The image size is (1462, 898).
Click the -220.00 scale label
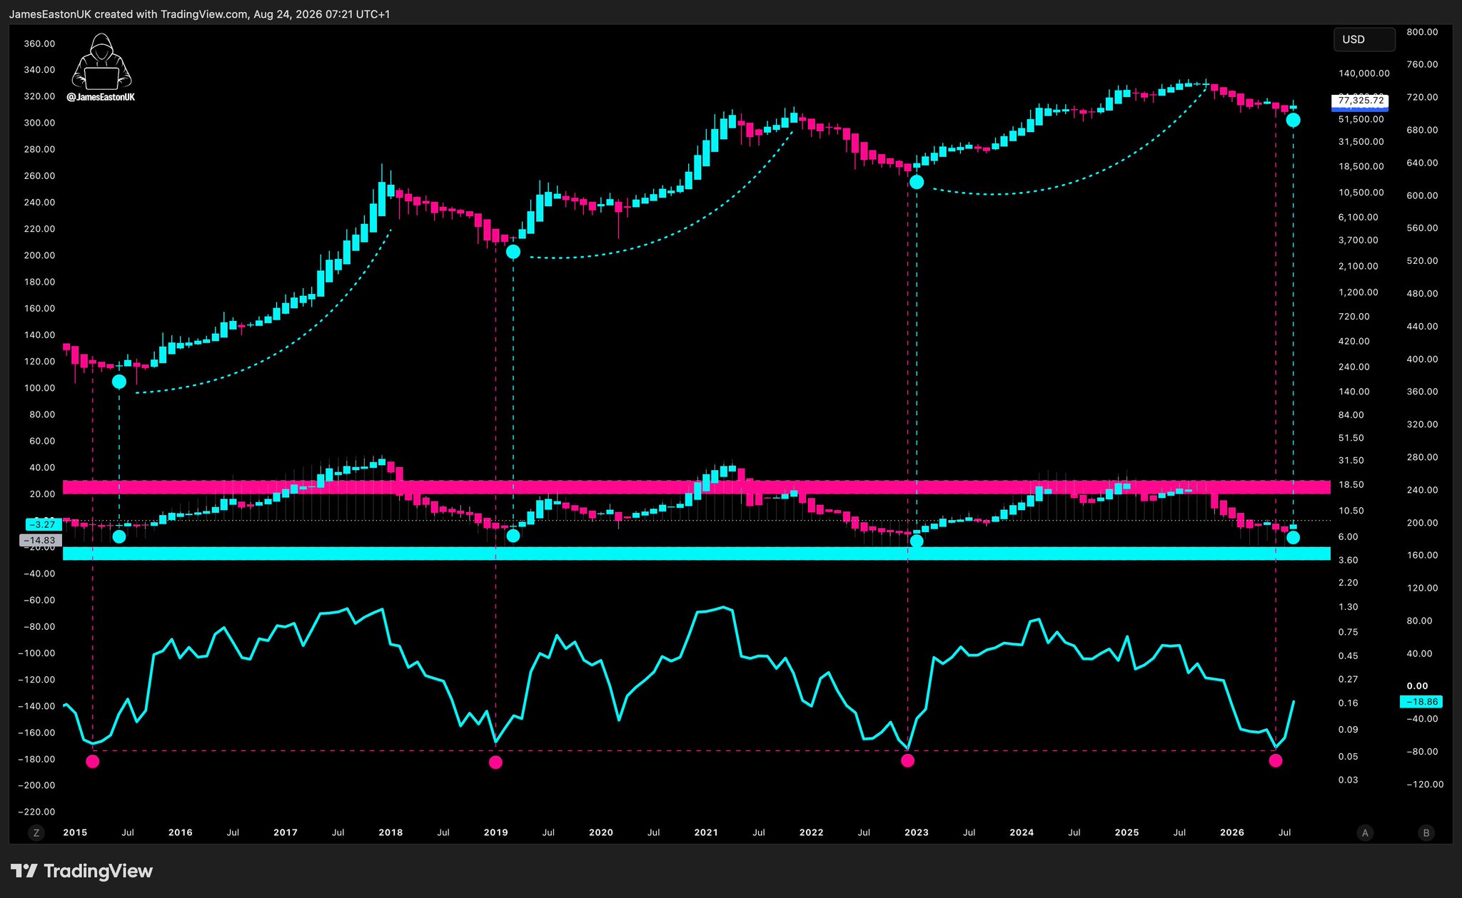pos(37,812)
